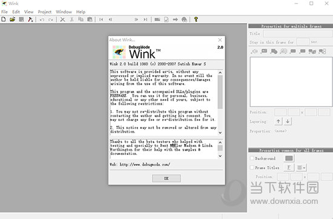This screenshot has height=219, width=333.
Task: Click credits text scrollbar down arrow
Action: [x=220, y=156]
